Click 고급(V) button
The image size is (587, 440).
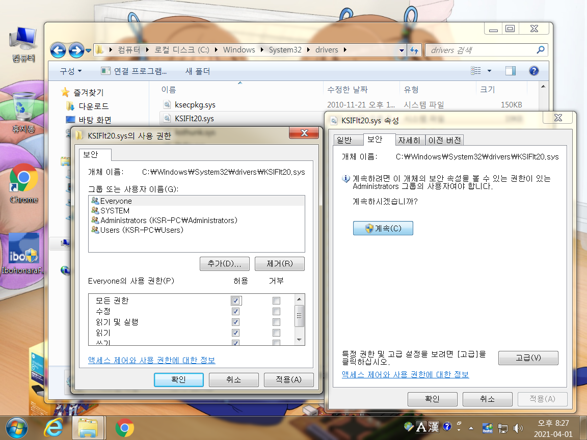point(528,358)
